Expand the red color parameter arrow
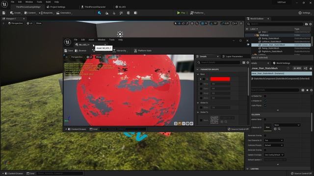The height and width of the screenshot is (176, 314). tap(200, 79)
